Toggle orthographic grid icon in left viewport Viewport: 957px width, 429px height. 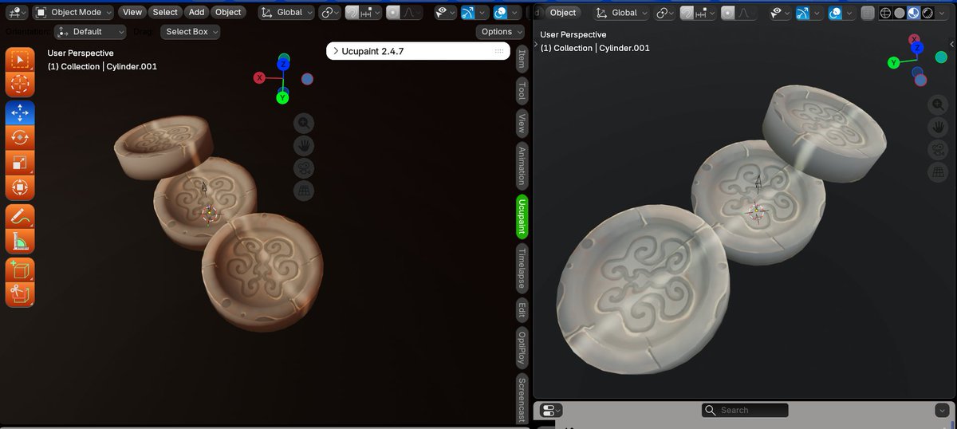click(x=304, y=191)
